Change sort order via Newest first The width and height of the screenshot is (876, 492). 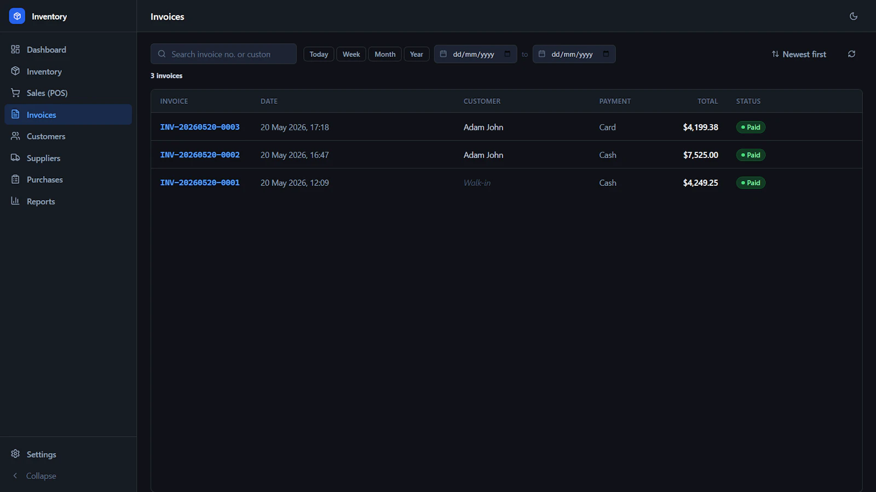(799, 54)
